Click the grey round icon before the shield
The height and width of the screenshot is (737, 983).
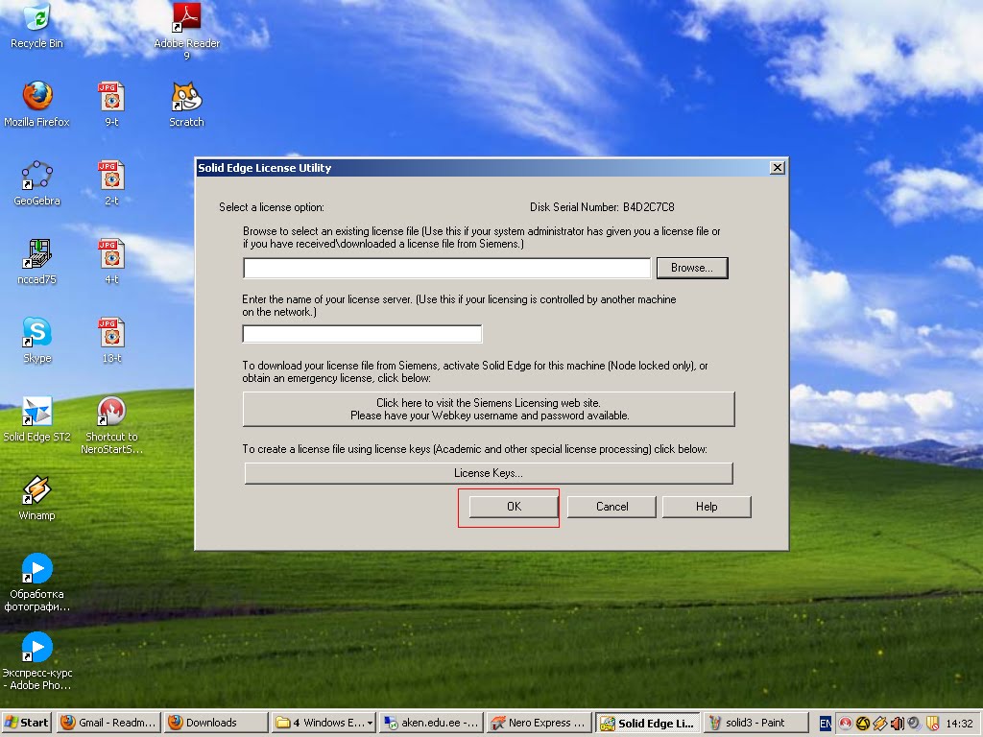[x=915, y=724]
